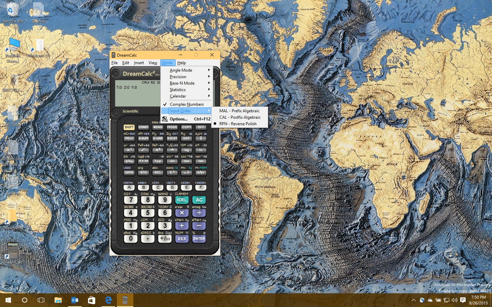Click the degrees-minutes-seconds key
Screen dimensions: 492x307
coord(143,161)
